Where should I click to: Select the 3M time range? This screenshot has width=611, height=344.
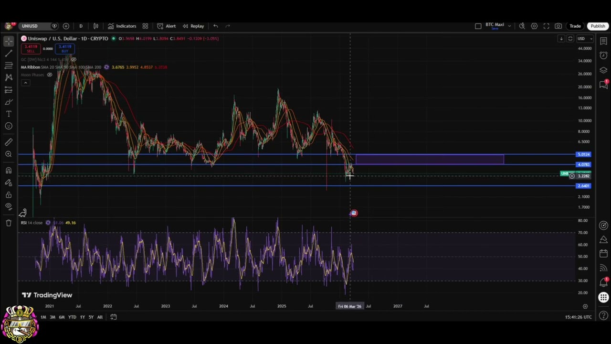pyautogui.click(x=52, y=317)
